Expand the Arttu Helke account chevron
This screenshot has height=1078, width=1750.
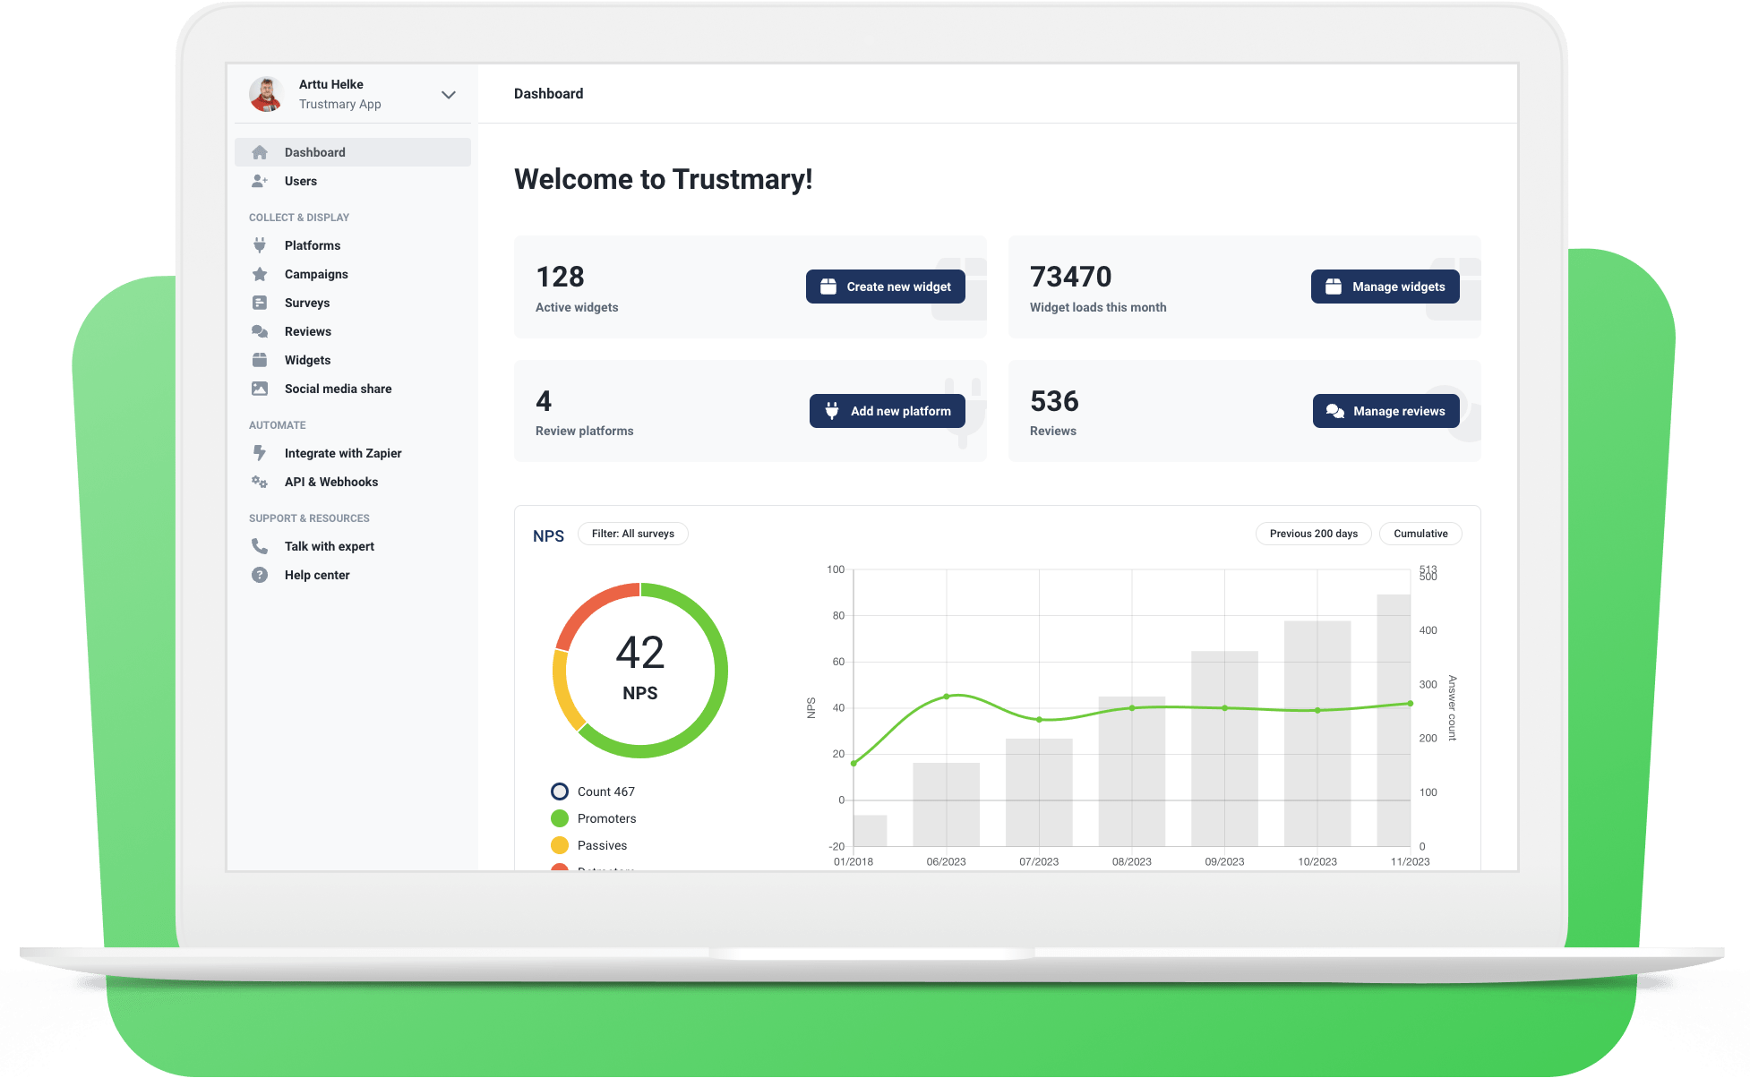click(x=449, y=95)
